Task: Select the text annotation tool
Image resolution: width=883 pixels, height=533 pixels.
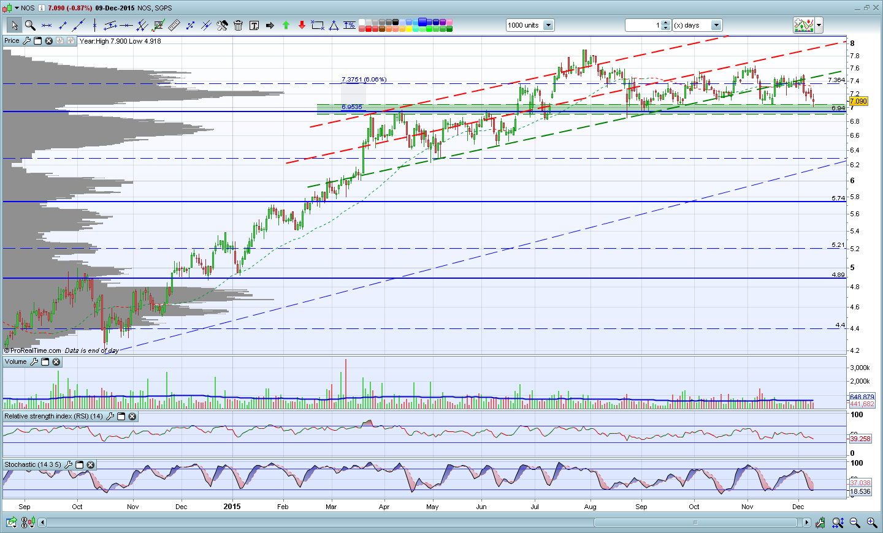Action: click(x=254, y=25)
